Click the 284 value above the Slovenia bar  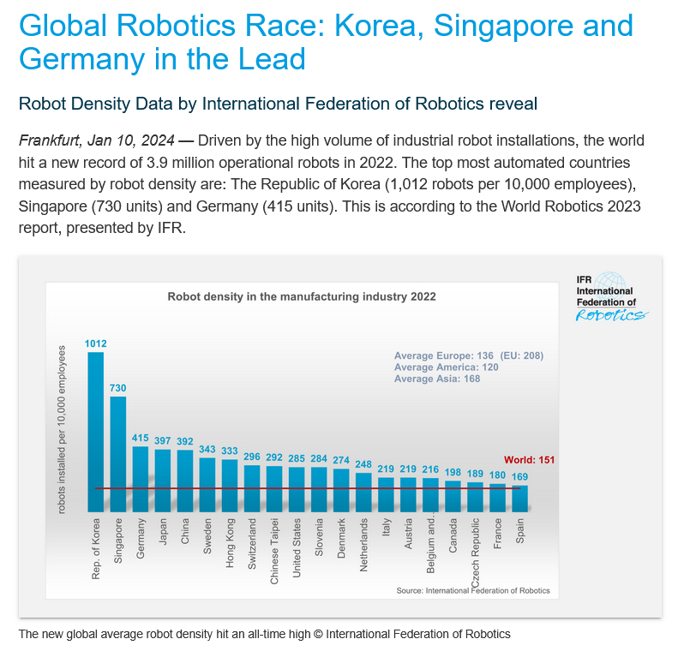319,458
